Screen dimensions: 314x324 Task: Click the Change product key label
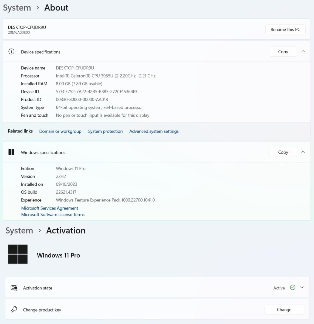click(42, 310)
